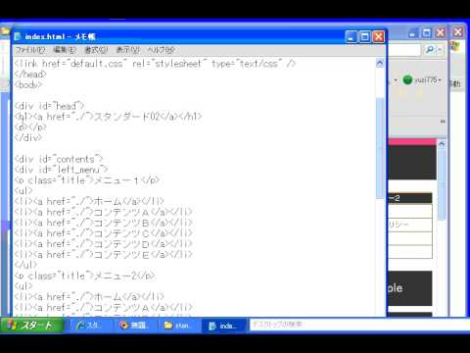Maximize the browser window behind Notepad

click(426, 33)
